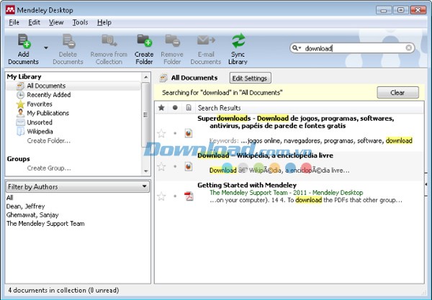Select the Wikipedia folder
Image resolution: width=432 pixels, height=300 pixels.
click(x=40, y=131)
